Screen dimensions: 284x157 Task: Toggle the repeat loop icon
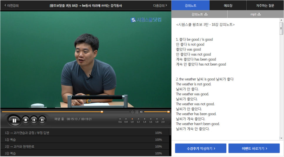point(132,112)
